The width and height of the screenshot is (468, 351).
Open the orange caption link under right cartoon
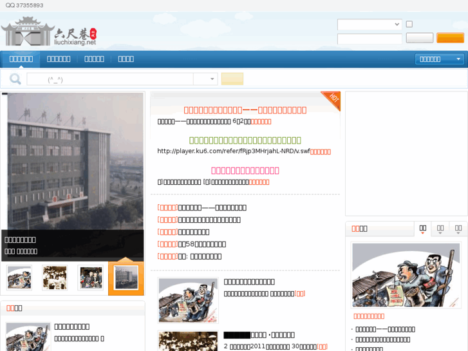pyautogui.click(x=369, y=316)
